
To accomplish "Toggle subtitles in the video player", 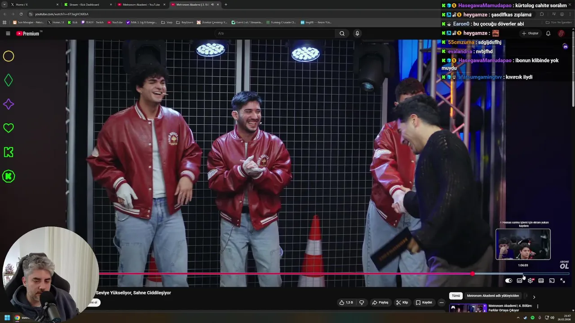I will coord(520,280).
